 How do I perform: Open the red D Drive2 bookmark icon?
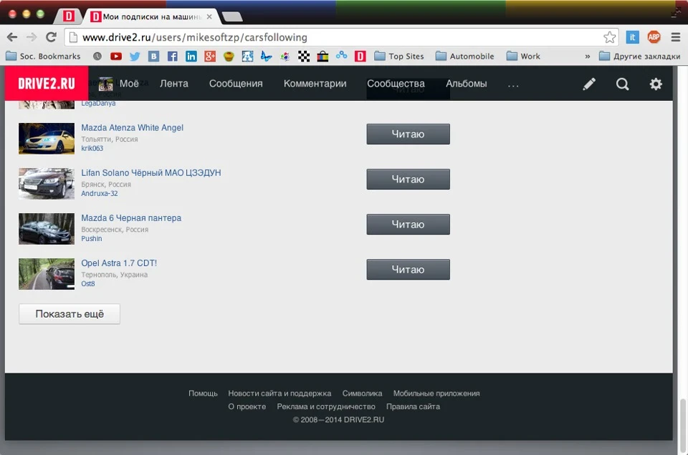[x=360, y=56]
